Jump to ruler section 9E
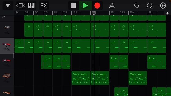 (x=55, y=13)
